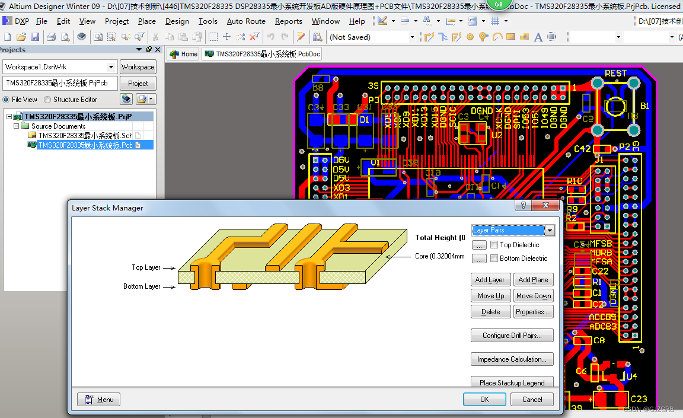
Task: Open the Design menu
Action: pyautogui.click(x=177, y=21)
